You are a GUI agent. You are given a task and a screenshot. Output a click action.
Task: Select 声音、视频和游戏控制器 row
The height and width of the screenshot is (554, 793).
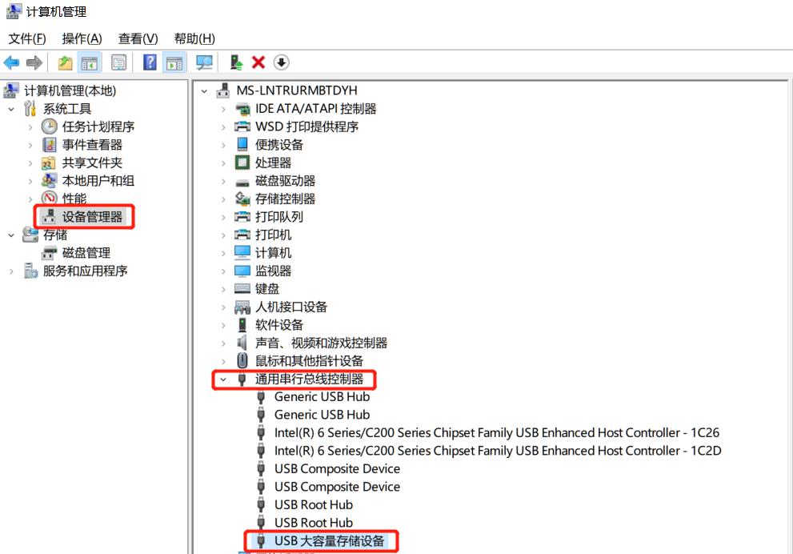(321, 343)
